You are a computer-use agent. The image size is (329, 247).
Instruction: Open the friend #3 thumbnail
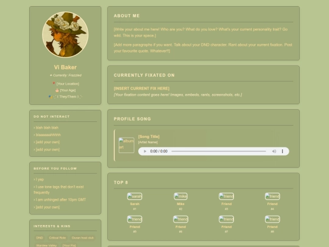pyautogui.click(x=227, y=196)
